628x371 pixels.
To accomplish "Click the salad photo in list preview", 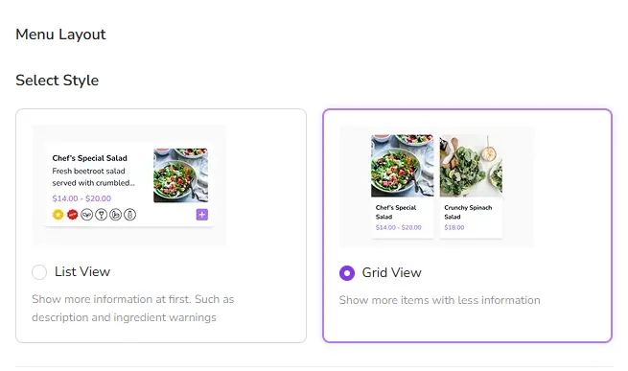I will coord(180,175).
